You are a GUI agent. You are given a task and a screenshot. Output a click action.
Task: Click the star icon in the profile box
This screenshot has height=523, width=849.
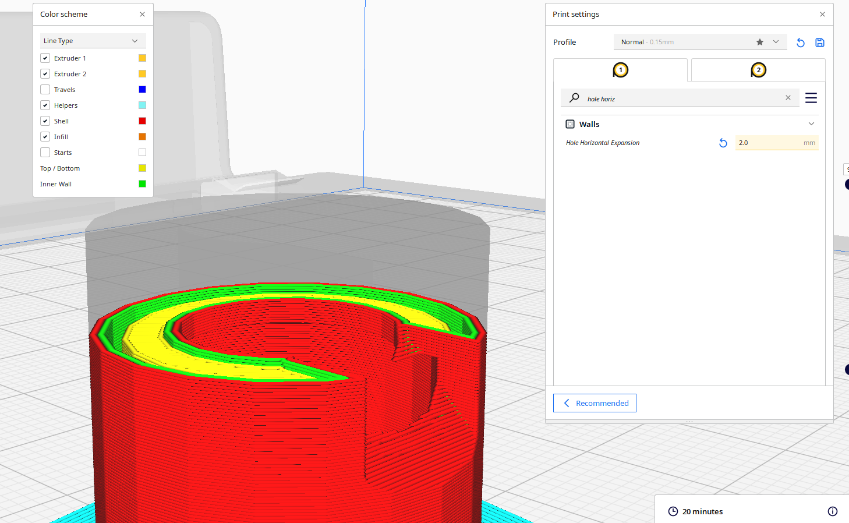click(760, 42)
